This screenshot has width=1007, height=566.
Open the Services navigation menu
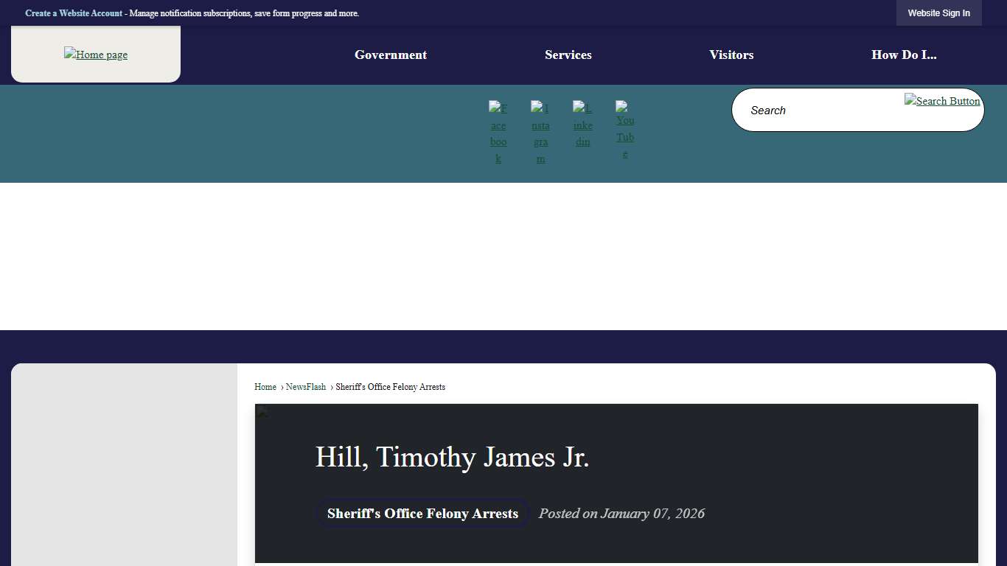point(568,55)
